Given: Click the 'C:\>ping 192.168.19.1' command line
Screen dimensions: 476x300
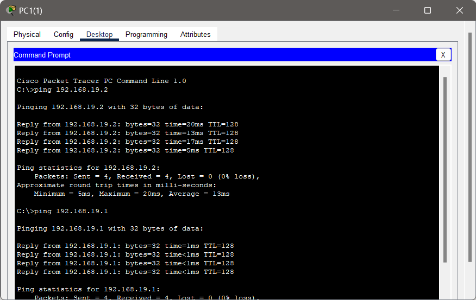Looking at the screenshot, I should tap(62, 211).
